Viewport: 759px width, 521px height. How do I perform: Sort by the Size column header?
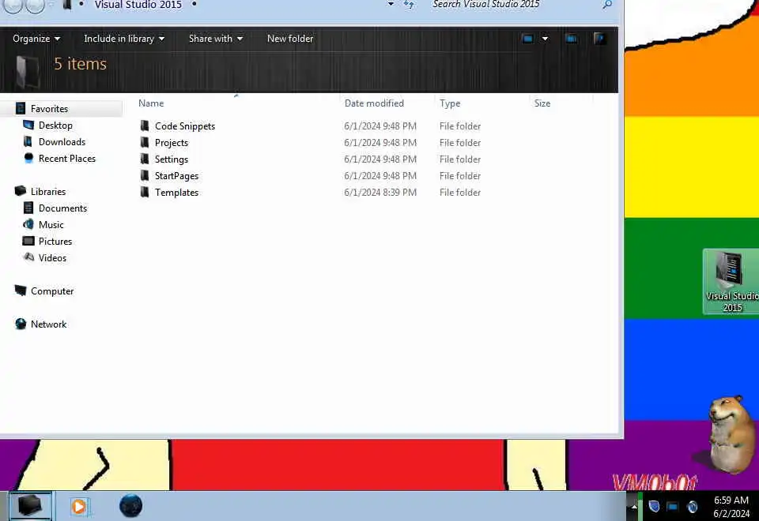[x=542, y=103]
